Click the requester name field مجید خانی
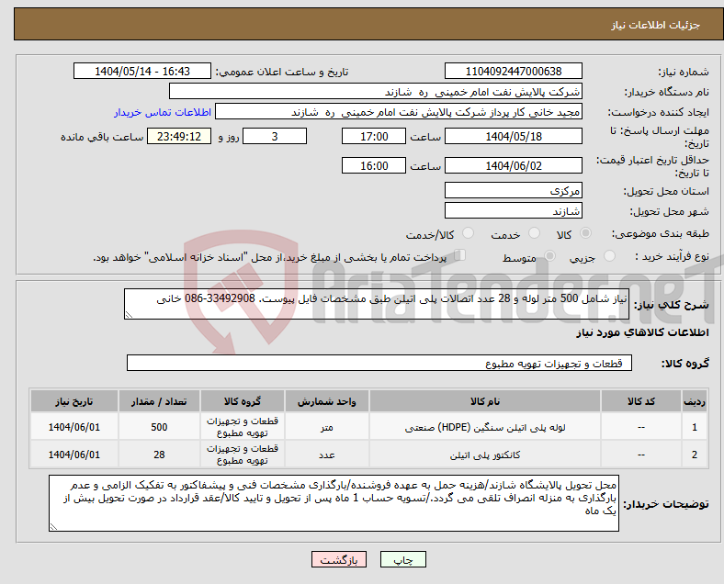724x584 pixels. [x=399, y=112]
